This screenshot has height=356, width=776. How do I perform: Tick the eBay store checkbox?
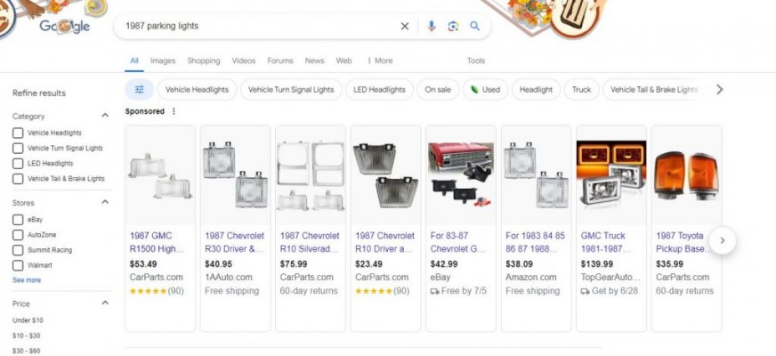[x=18, y=219]
